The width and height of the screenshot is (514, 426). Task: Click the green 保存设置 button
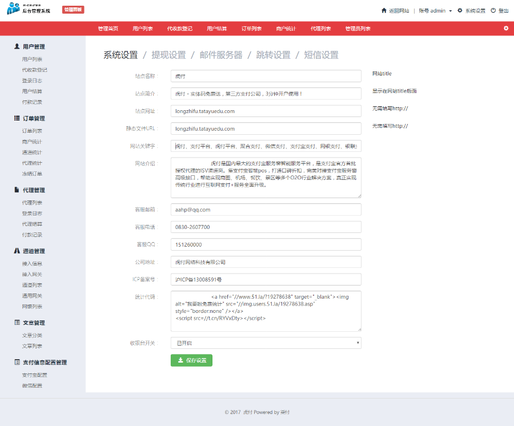[x=191, y=360]
